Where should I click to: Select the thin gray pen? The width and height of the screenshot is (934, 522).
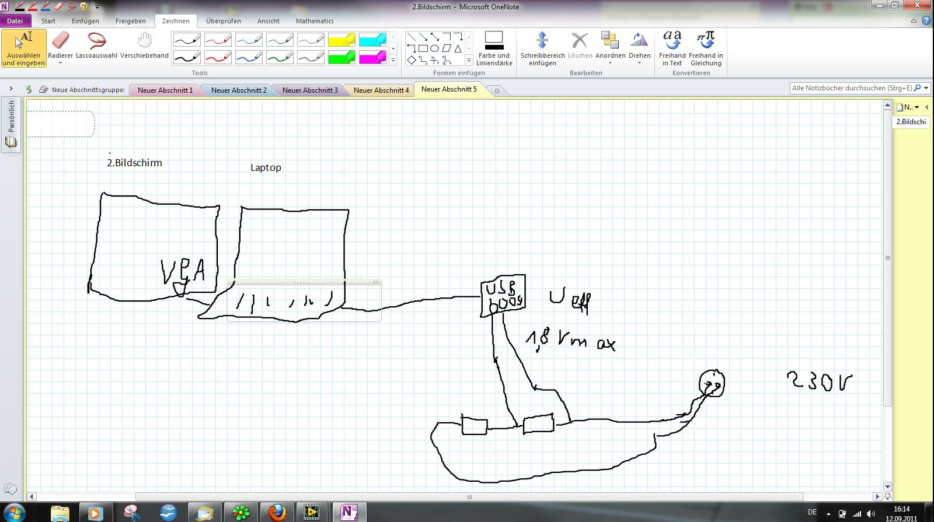311,40
